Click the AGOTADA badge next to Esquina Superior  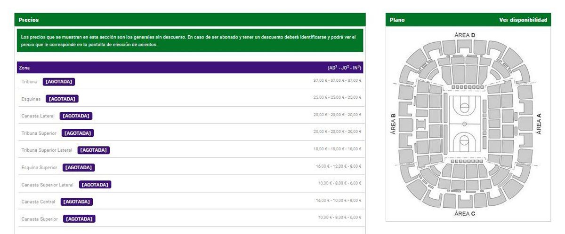point(79,167)
